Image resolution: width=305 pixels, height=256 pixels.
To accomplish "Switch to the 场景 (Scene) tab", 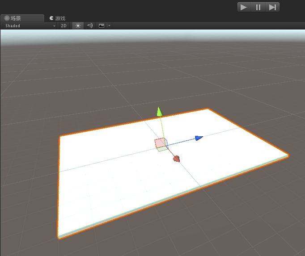I will click(22, 18).
